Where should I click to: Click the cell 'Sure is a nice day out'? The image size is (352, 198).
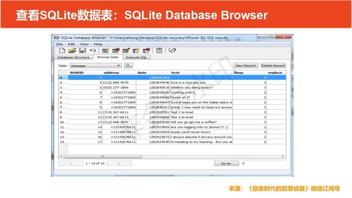(201, 82)
